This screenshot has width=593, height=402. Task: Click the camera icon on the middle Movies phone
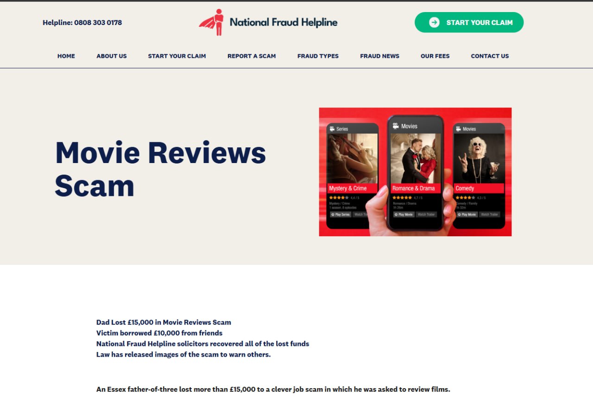pyautogui.click(x=396, y=126)
